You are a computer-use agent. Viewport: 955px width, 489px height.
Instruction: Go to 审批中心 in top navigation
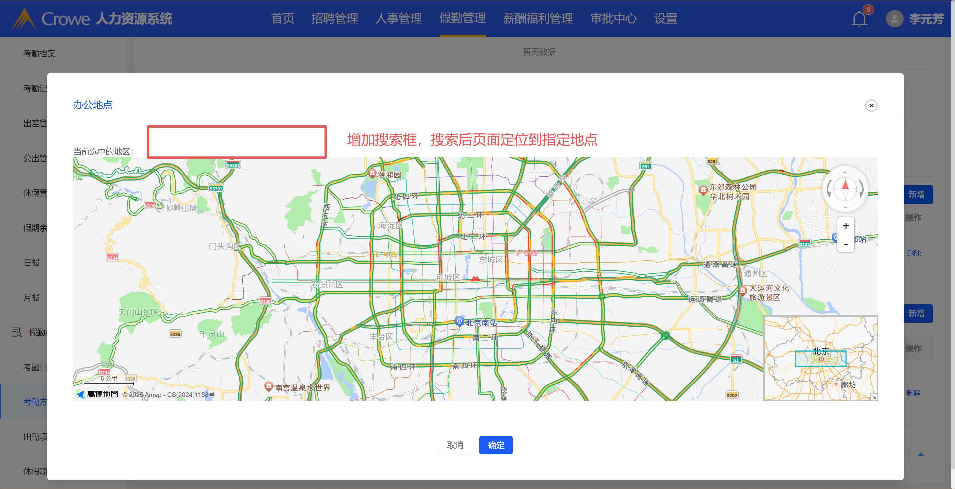[x=613, y=18]
